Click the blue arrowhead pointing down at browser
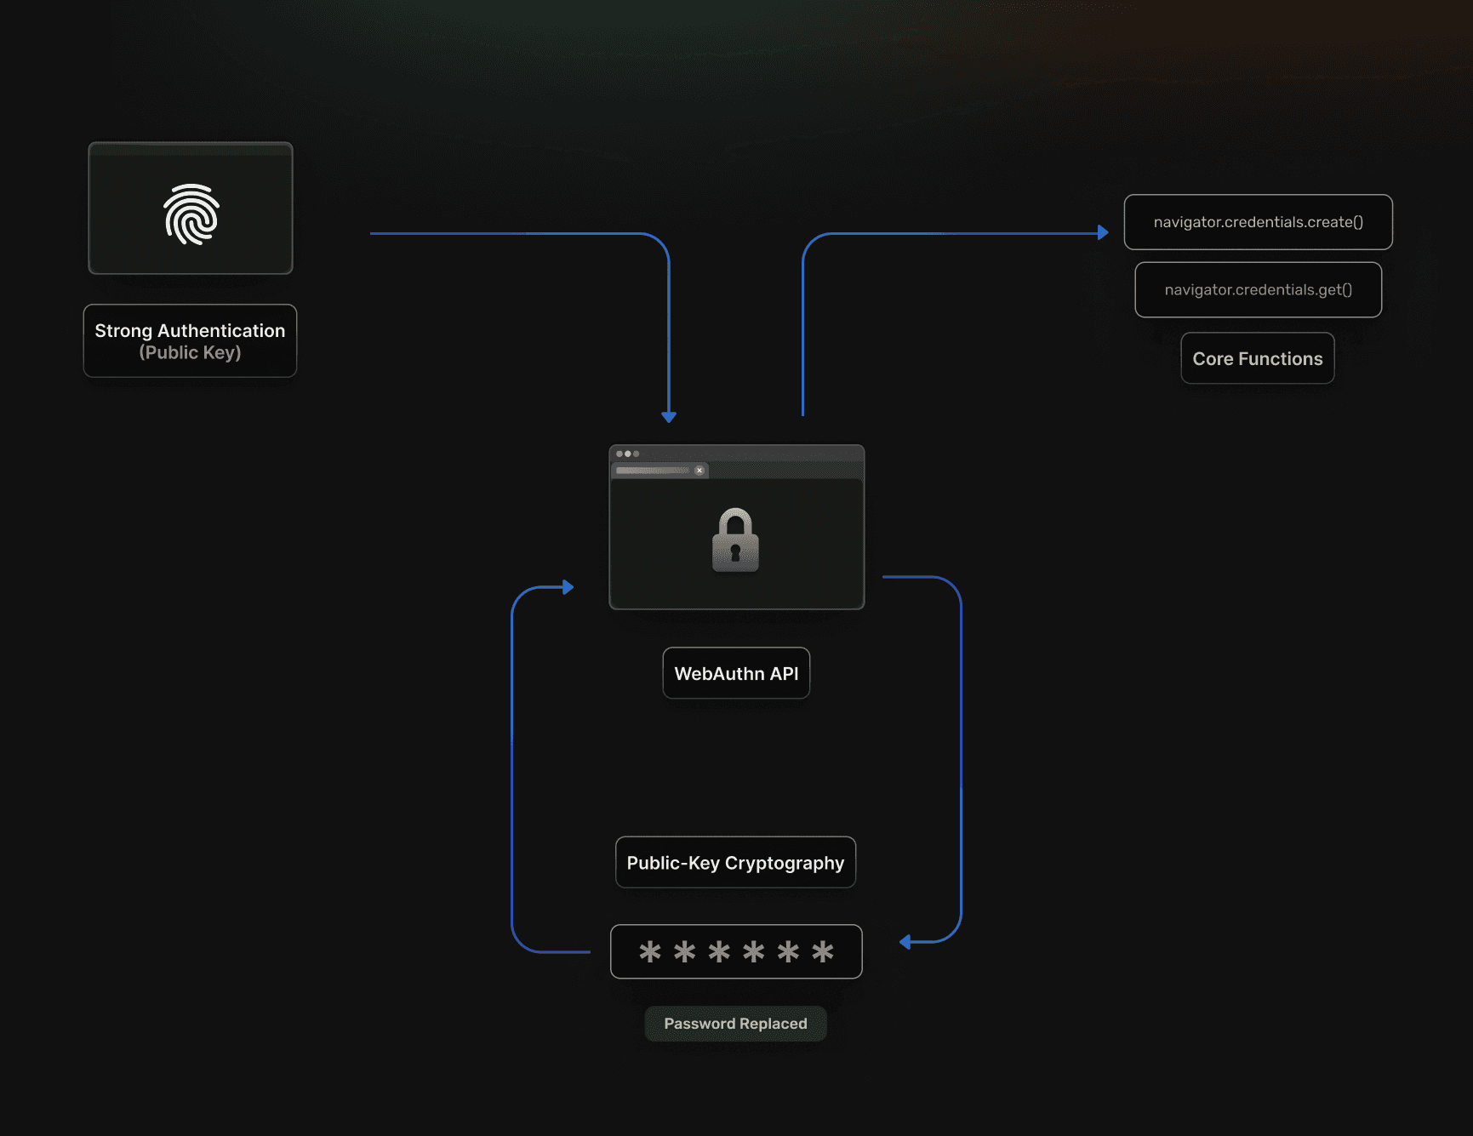This screenshot has width=1473, height=1136. (669, 416)
